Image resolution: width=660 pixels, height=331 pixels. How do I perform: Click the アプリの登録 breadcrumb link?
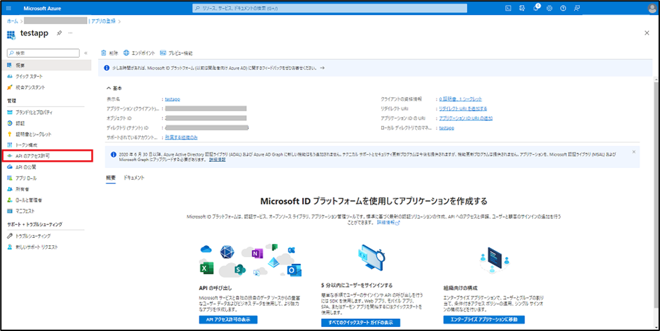click(x=103, y=20)
